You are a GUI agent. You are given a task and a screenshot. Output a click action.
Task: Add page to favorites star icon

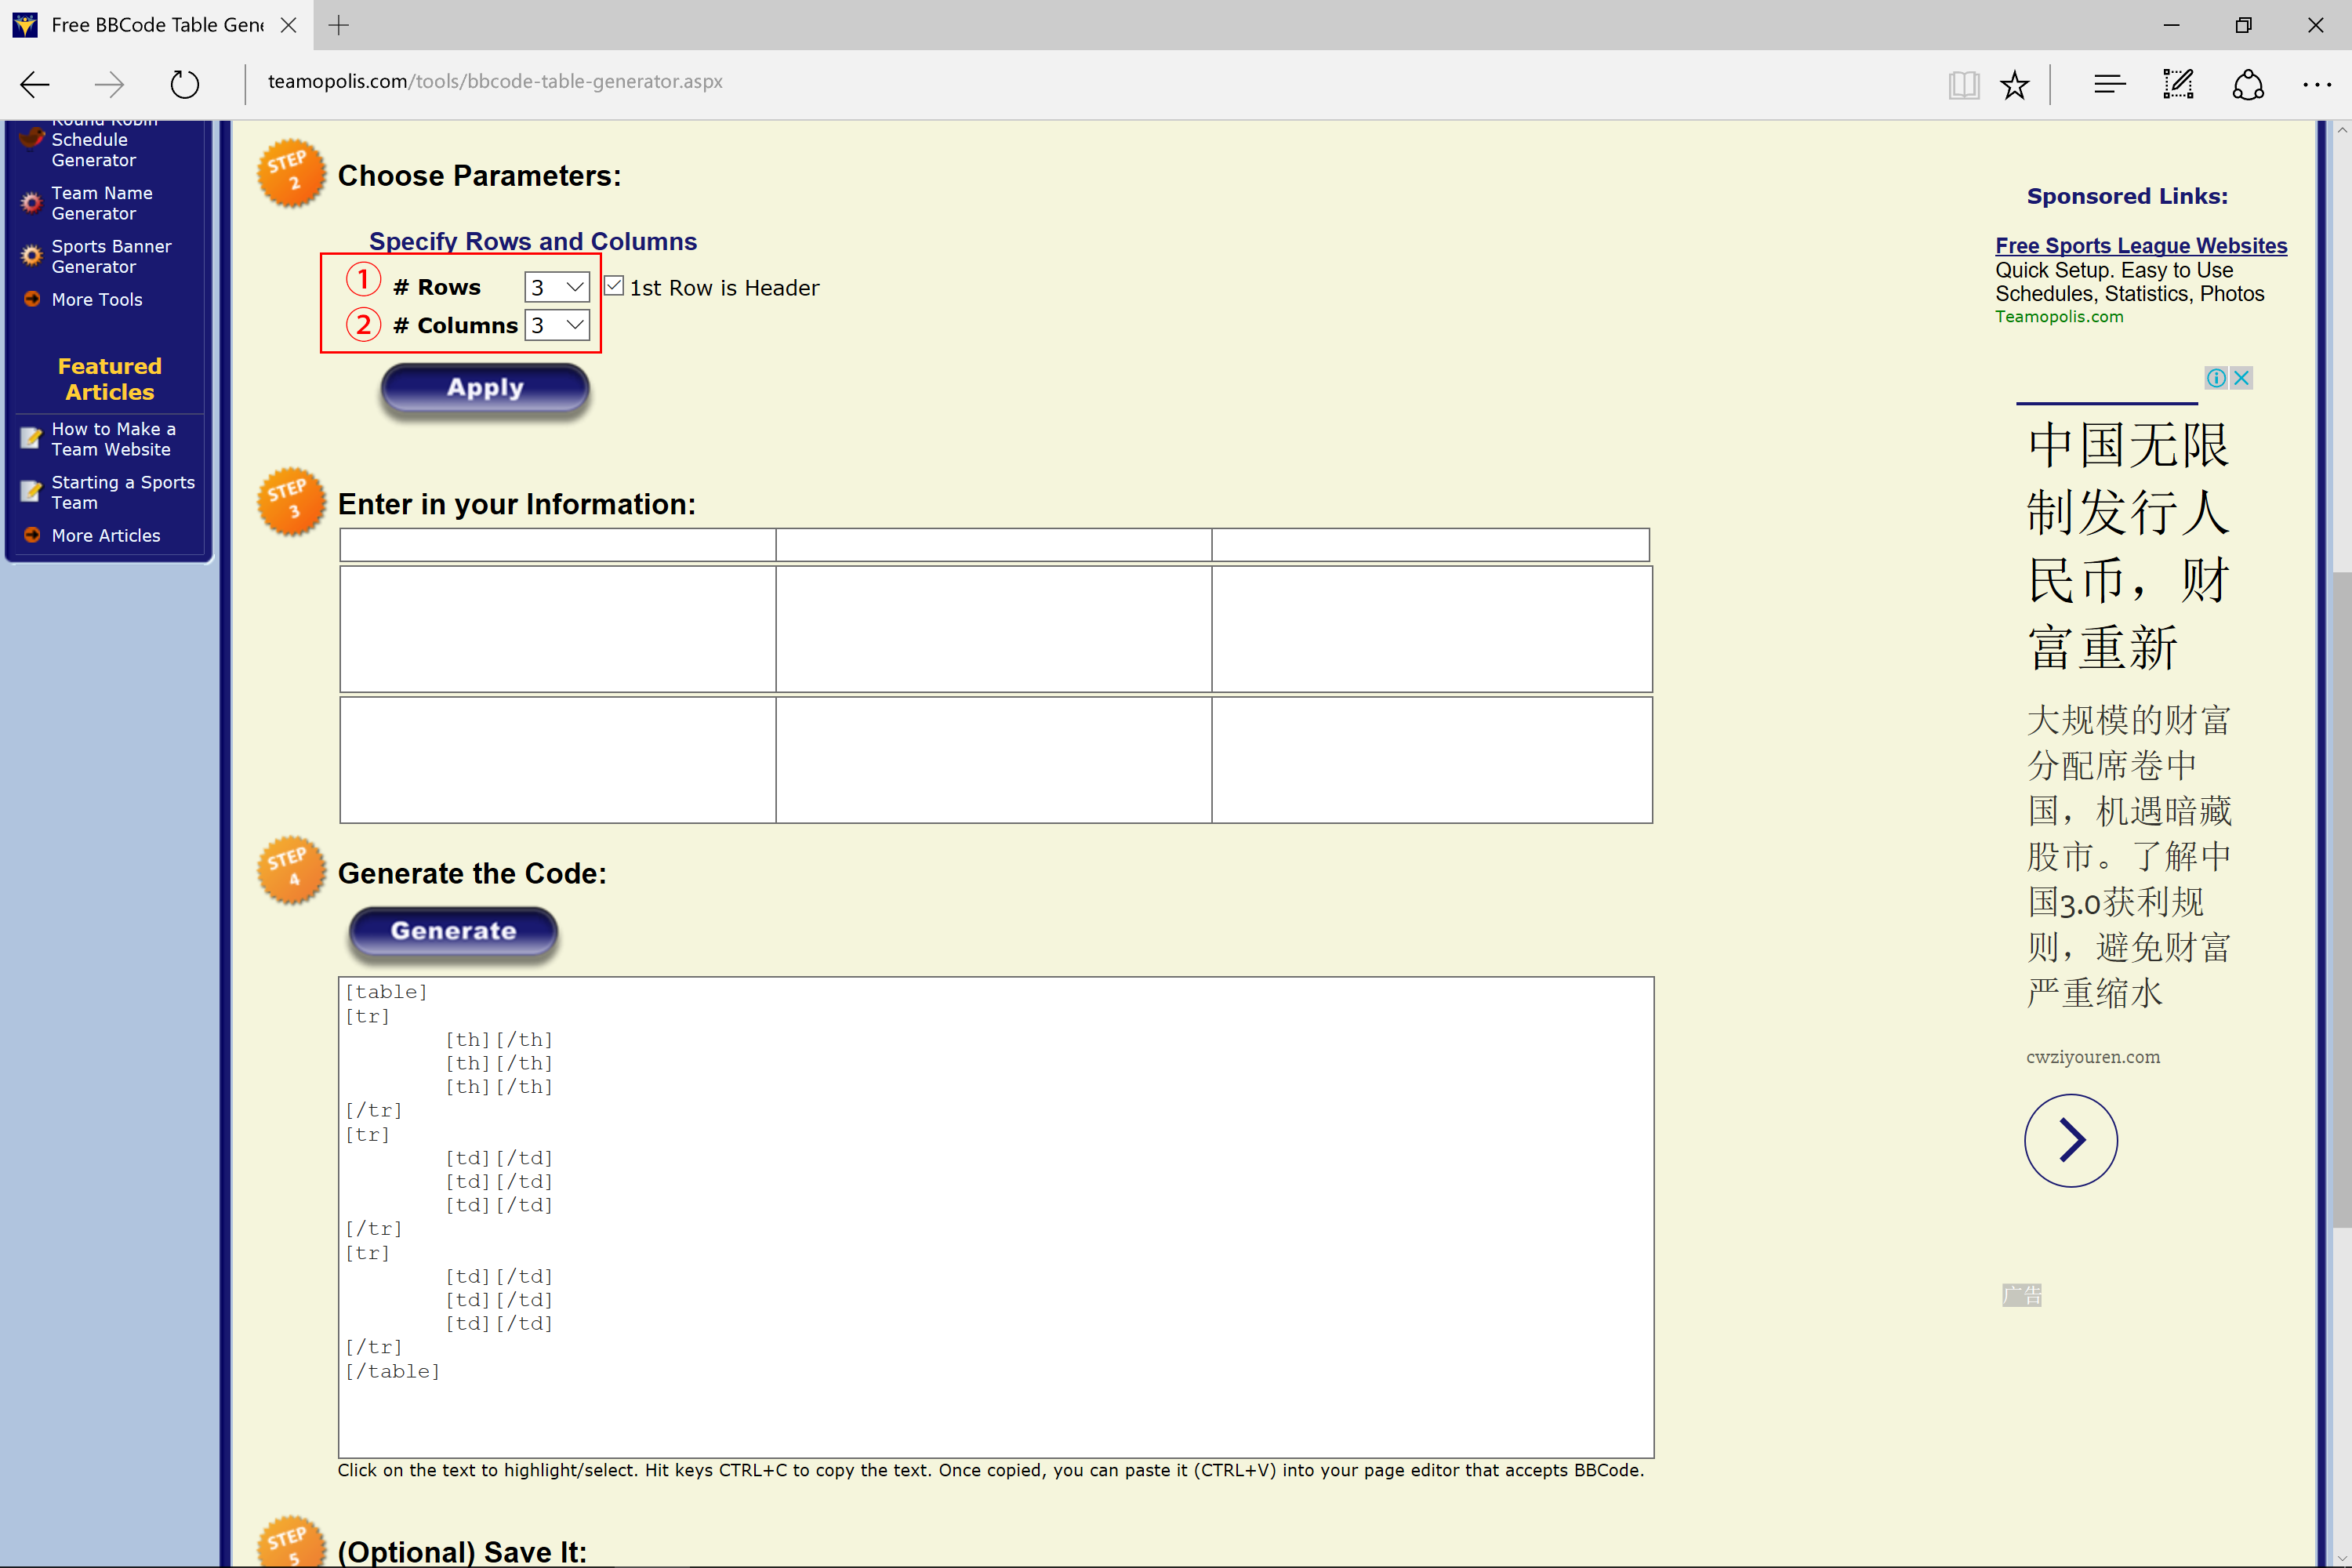pos(2014,85)
